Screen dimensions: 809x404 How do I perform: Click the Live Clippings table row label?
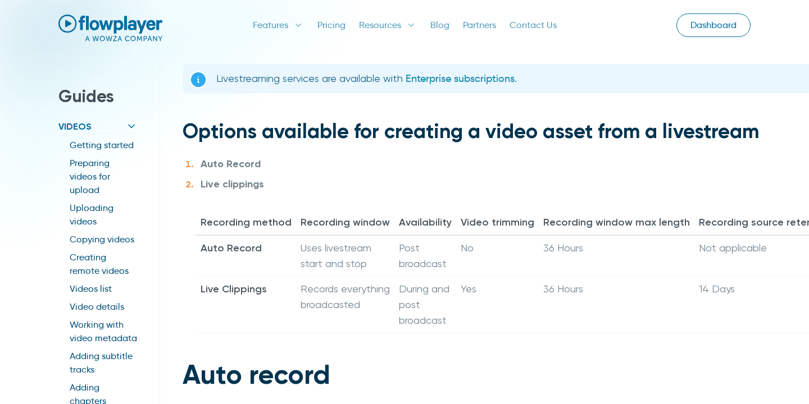coord(233,289)
